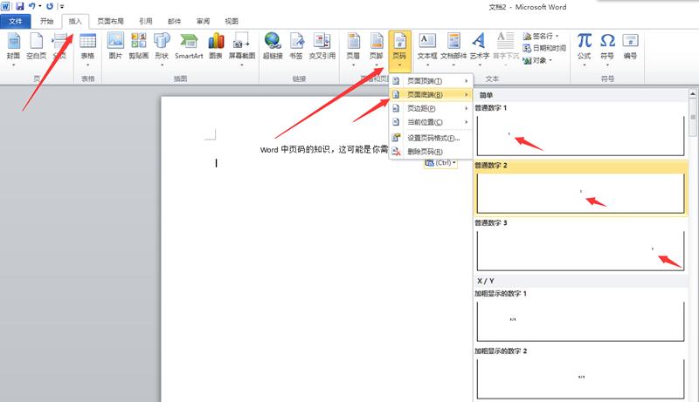Click the Word application icon in title bar

click(5, 7)
